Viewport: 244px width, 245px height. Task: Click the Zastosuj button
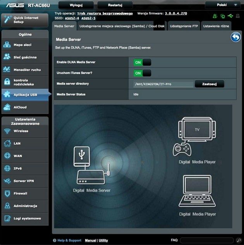coord(210,84)
